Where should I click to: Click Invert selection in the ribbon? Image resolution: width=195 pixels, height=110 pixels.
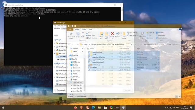161,38
